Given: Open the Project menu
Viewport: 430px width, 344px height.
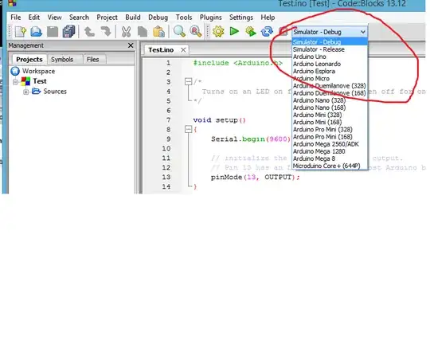Looking at the screenshot, I should tap(107, 18).
